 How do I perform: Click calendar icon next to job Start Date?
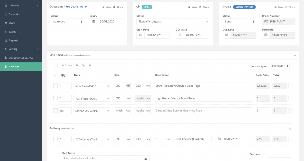click(x=141, y=35)
